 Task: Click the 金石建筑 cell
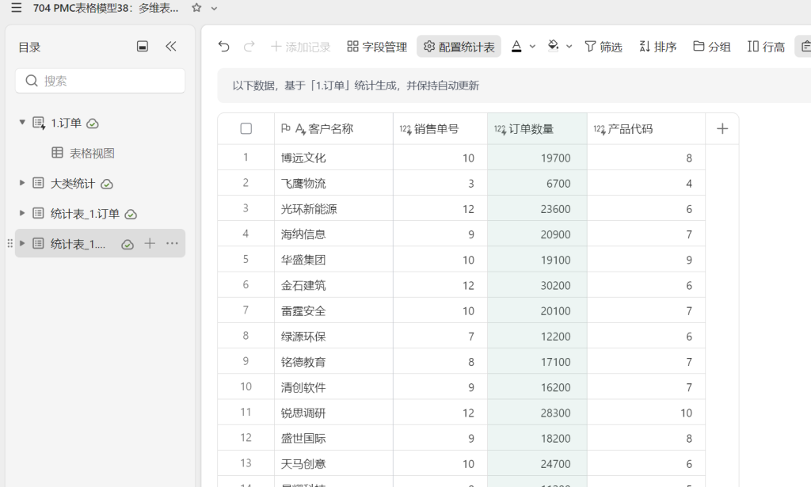point(333,285)
